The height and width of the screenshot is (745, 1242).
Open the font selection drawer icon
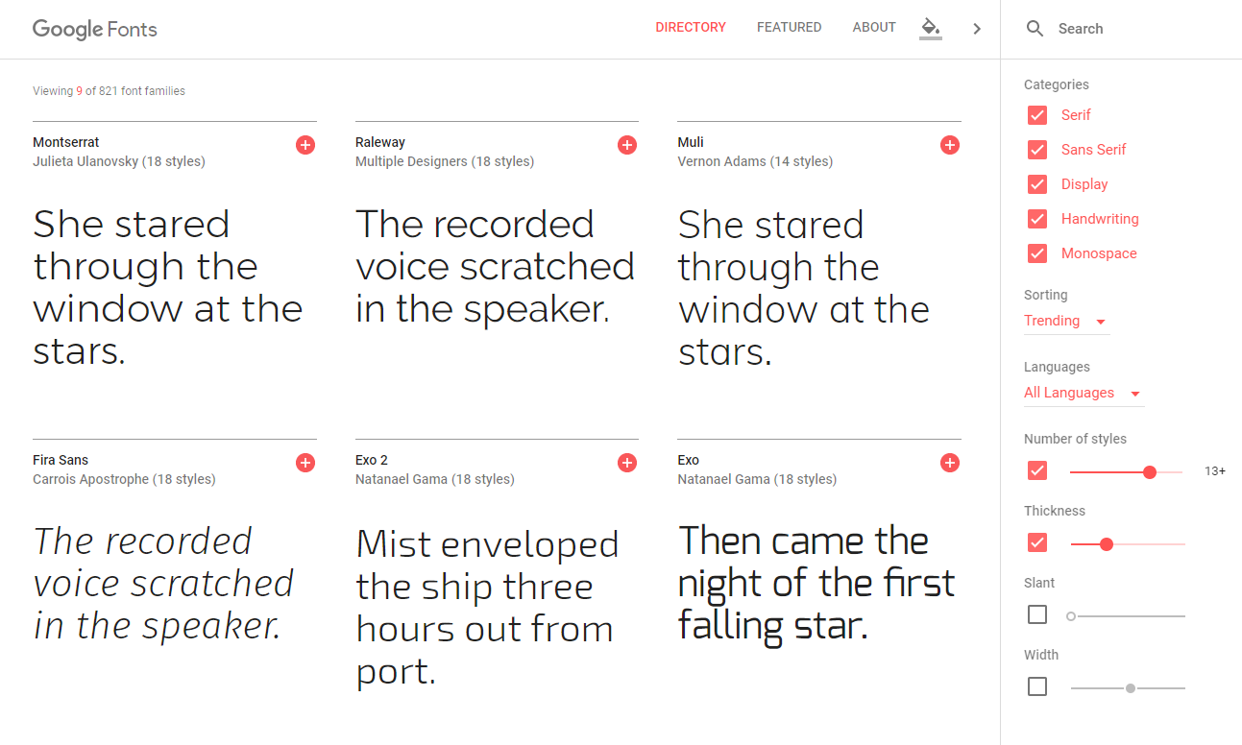(929, 28)
